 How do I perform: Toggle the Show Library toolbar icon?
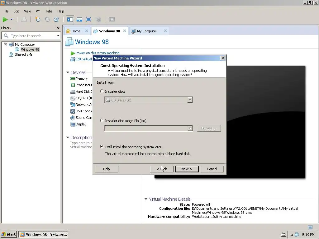tap(70, 19)
